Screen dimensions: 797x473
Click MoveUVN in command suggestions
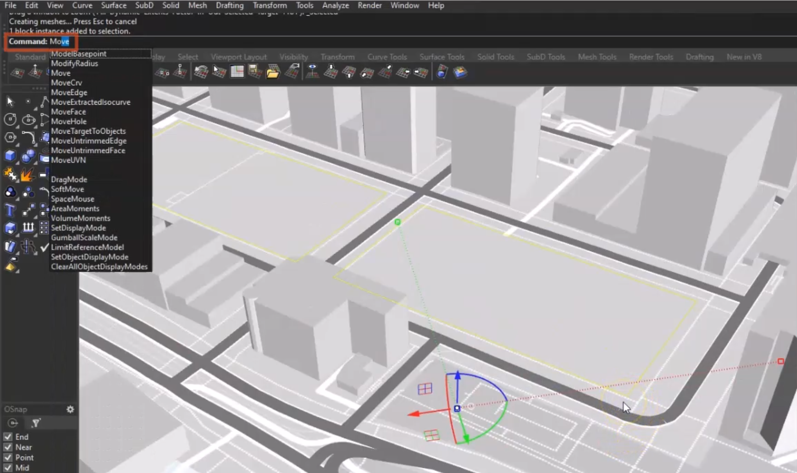coord(68,160)
